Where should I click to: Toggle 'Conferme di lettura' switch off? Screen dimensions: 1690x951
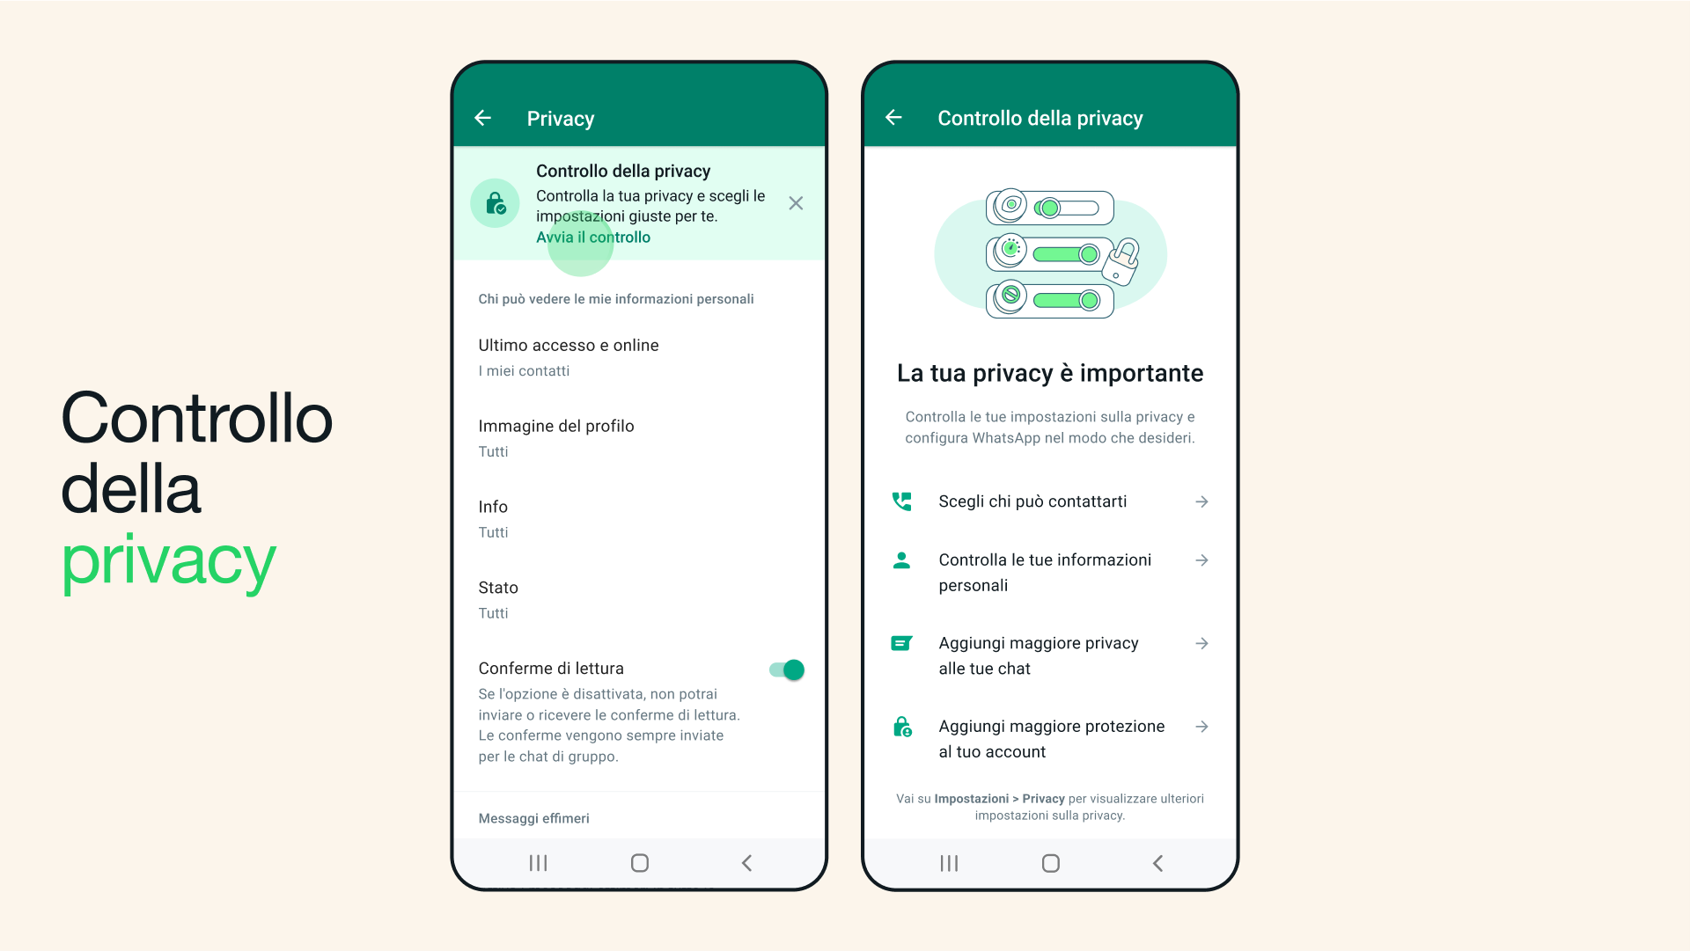786,670
